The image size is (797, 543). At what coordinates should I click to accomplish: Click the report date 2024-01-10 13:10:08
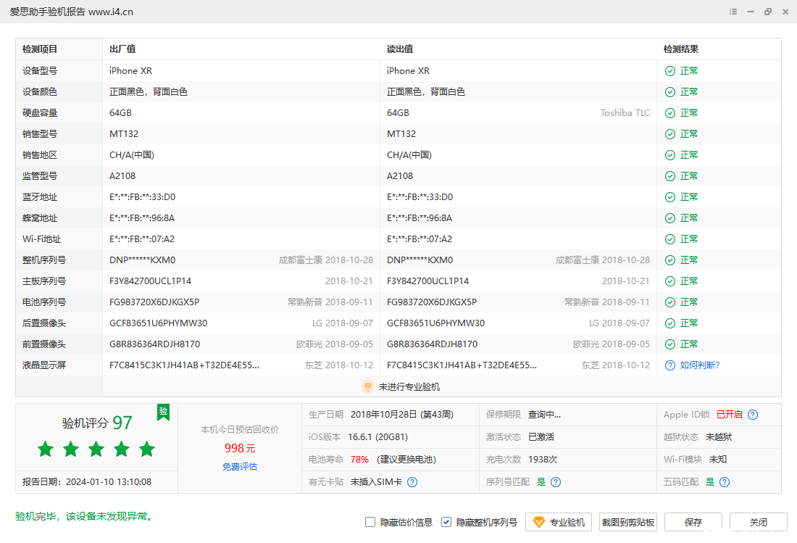pos(109,482)
